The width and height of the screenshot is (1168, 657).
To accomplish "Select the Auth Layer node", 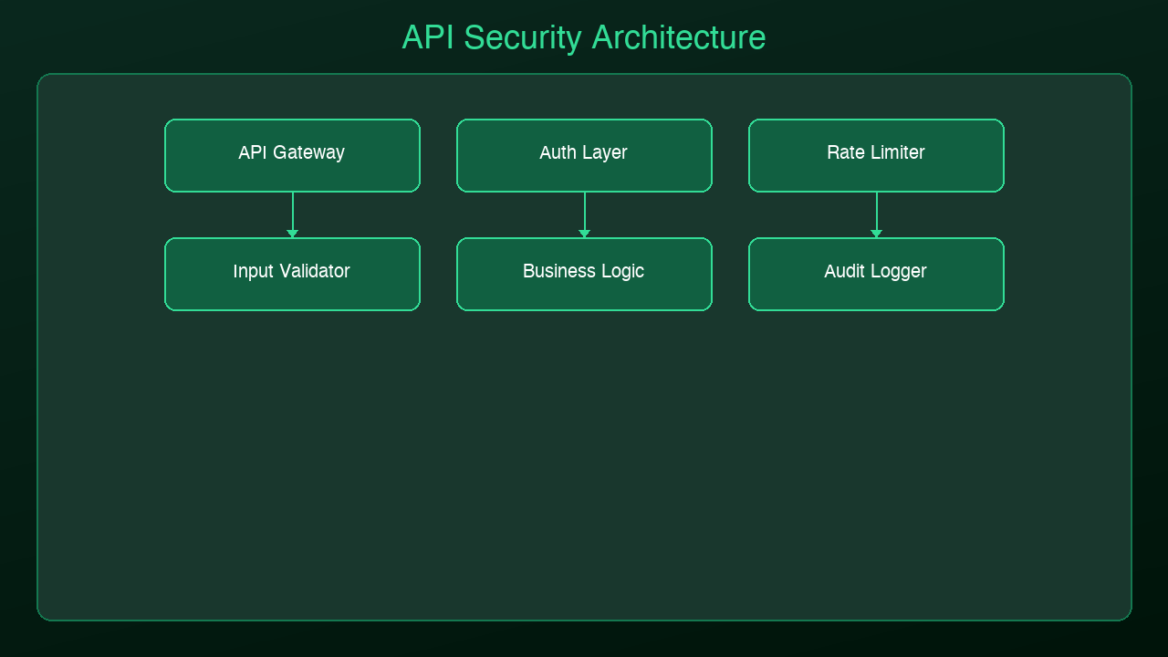I will tap(584, 154).
